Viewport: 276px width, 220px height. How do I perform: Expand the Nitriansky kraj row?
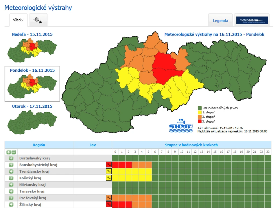tap(11, 185)
